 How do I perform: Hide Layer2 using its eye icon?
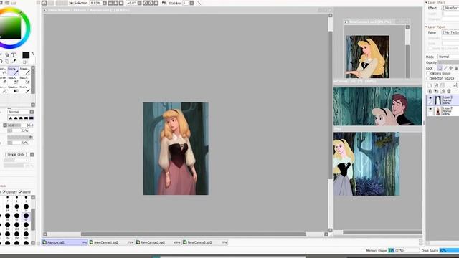click(x=430, y=109)
